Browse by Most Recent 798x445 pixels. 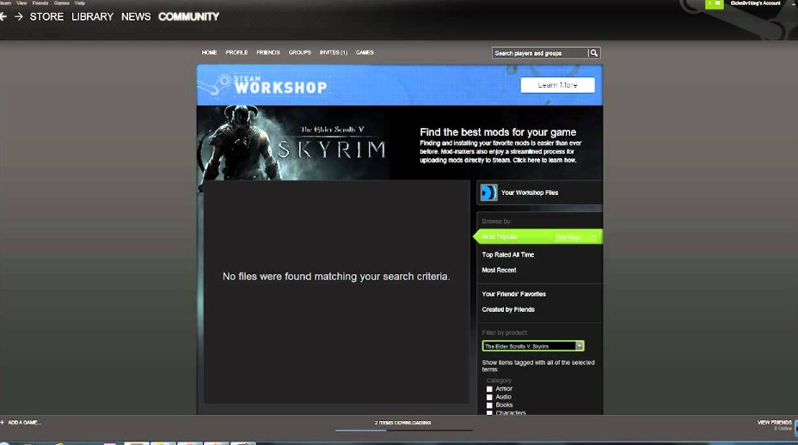coord(500,270)
